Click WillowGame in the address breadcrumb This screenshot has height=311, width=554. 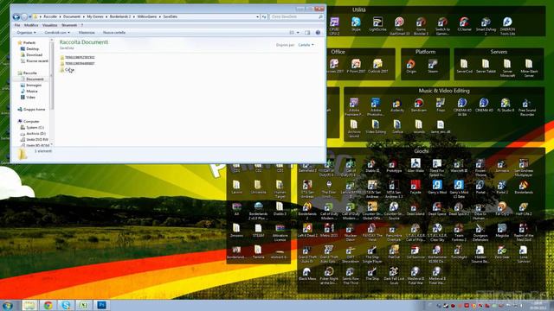click(x=147, y=16)
